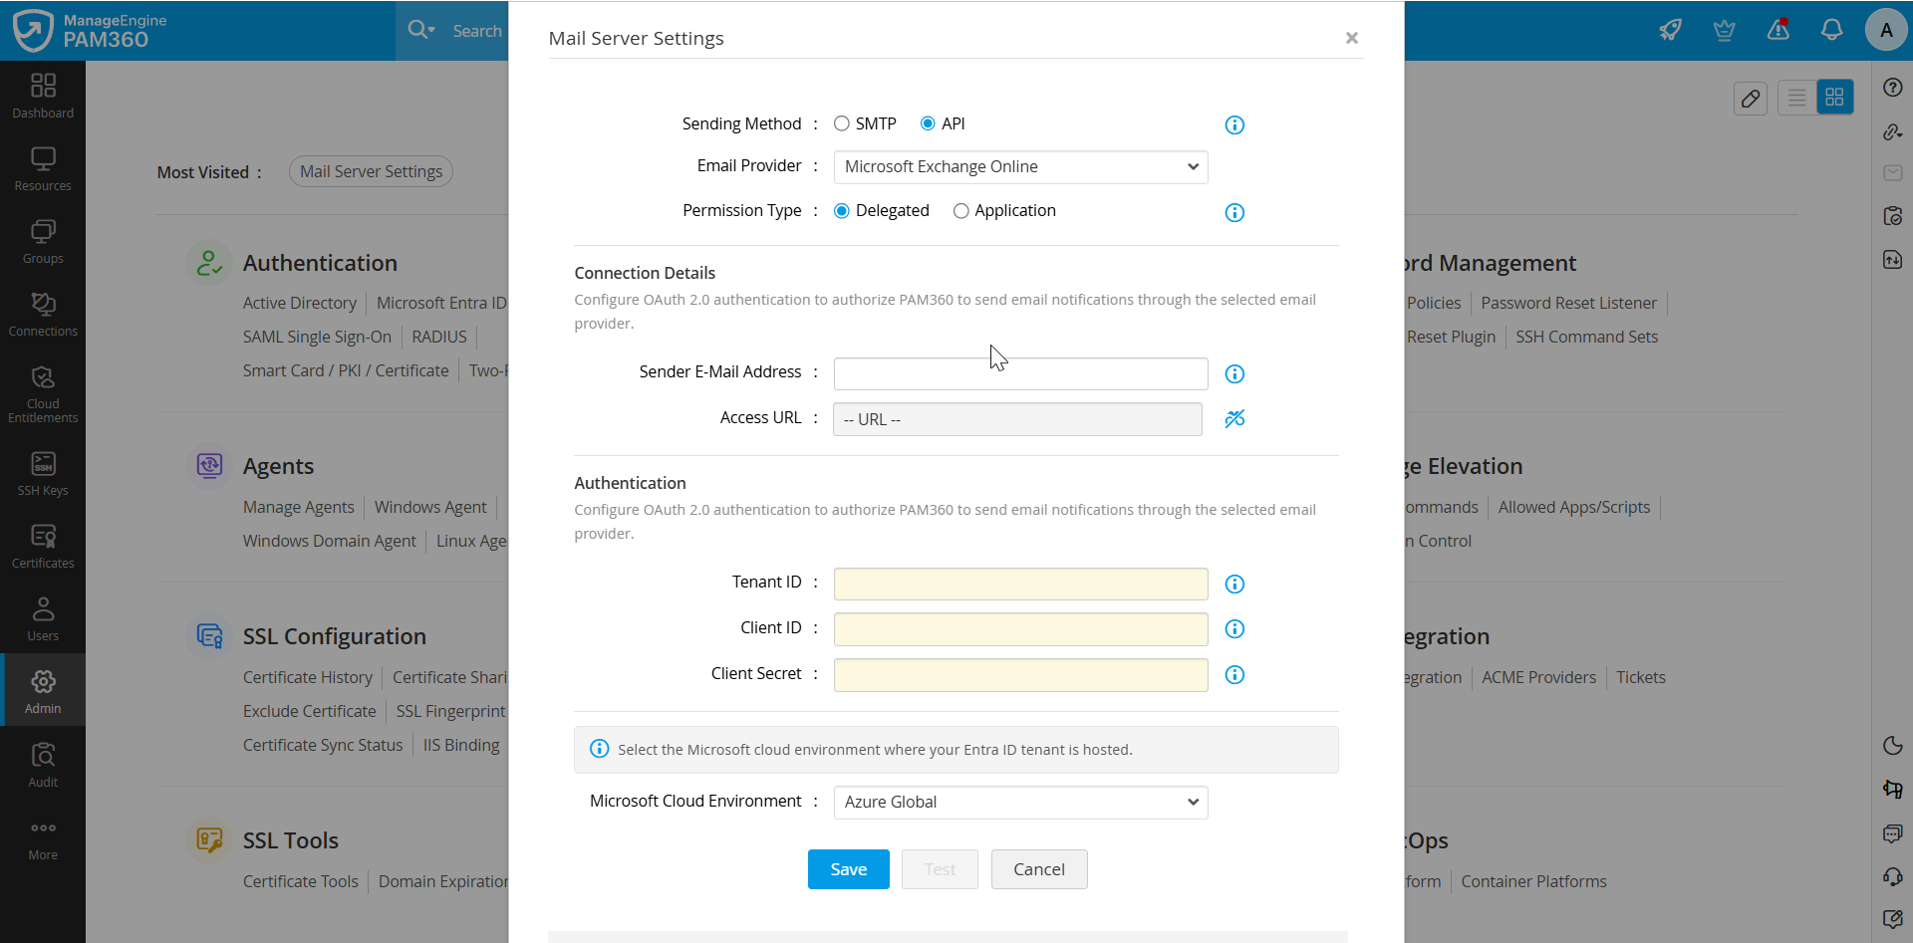
Task: Click Sender E-Mail Address info icon
Action: (1234, 373)
